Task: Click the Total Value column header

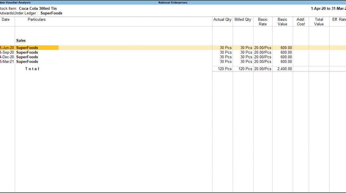Action: click(319, 22)
